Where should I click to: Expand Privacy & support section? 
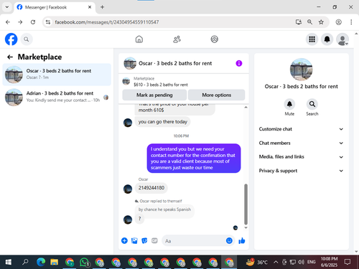pos(301,171)
